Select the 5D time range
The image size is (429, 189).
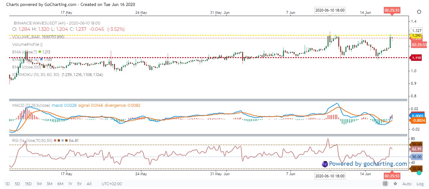click(x=18, y=184)
